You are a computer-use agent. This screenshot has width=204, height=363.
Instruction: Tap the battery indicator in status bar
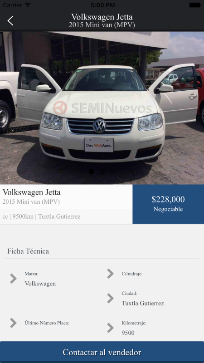coord(195,5)
